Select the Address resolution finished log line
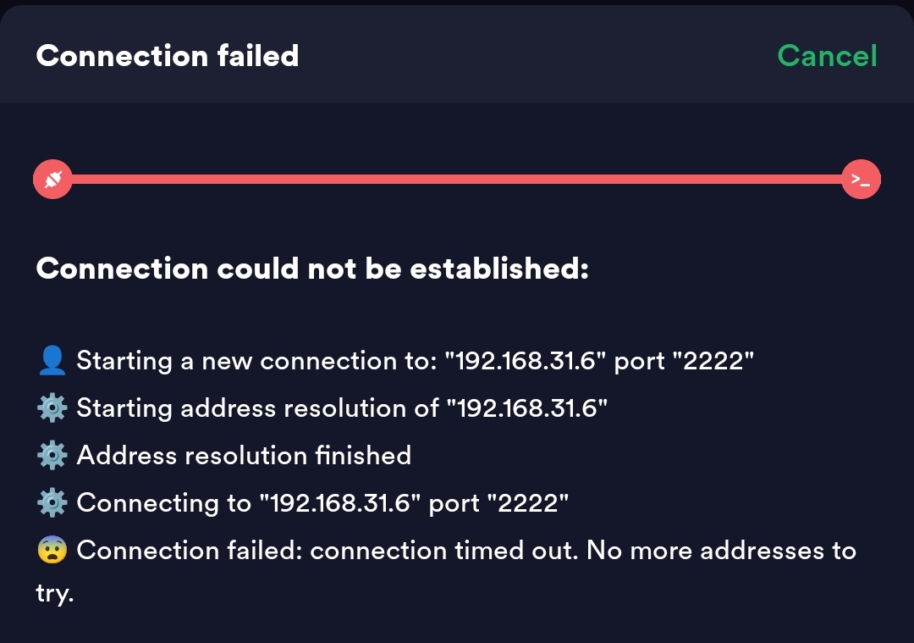914x643 pixels. 244,456
